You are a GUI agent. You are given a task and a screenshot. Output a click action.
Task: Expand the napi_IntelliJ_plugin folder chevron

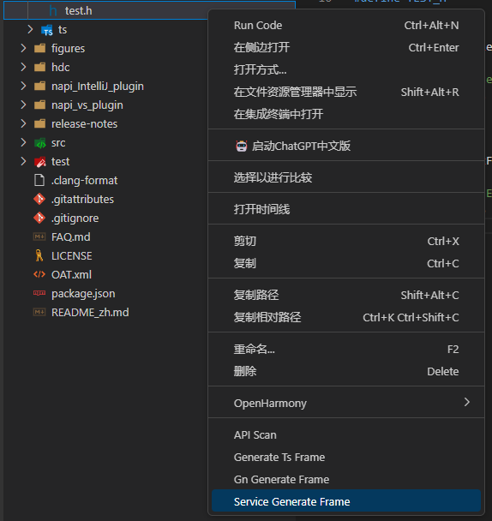point(23,86)
